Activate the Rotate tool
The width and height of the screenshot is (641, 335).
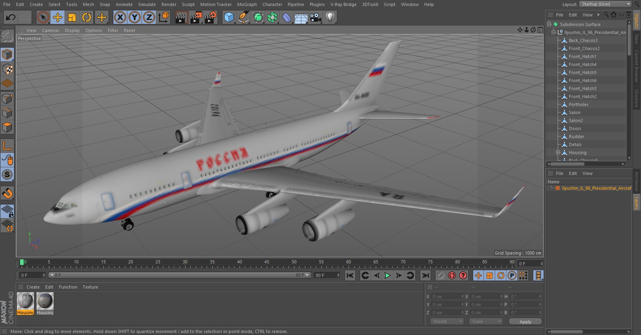pos(87,17)
